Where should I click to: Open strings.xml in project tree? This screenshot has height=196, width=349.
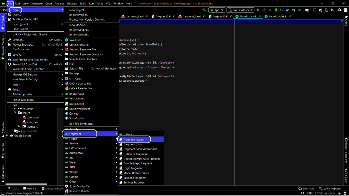[33, 122]
